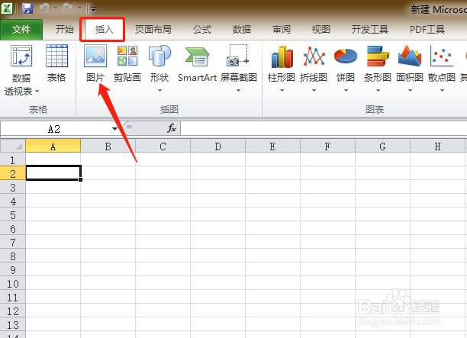Click the 柱形图 chart icon
The image size is (467, 338).
point(282,56)
